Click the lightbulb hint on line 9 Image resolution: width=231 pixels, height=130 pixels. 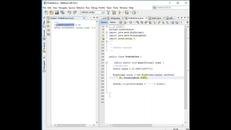click(x=103, y=39)
